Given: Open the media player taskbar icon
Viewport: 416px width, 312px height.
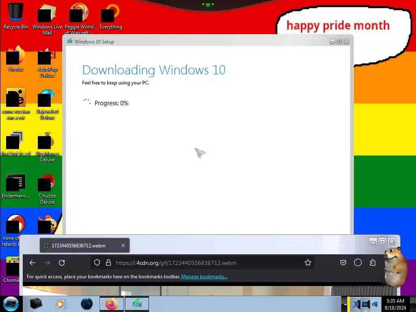Looking at the screenshot, I should [61, 304].
